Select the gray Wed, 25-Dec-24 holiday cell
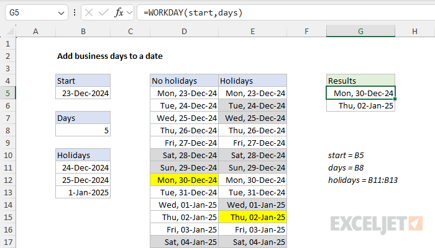 pyautogui.click(x=252, y=118)
